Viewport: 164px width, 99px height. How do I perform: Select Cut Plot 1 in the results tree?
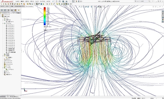tap(11, 22)
